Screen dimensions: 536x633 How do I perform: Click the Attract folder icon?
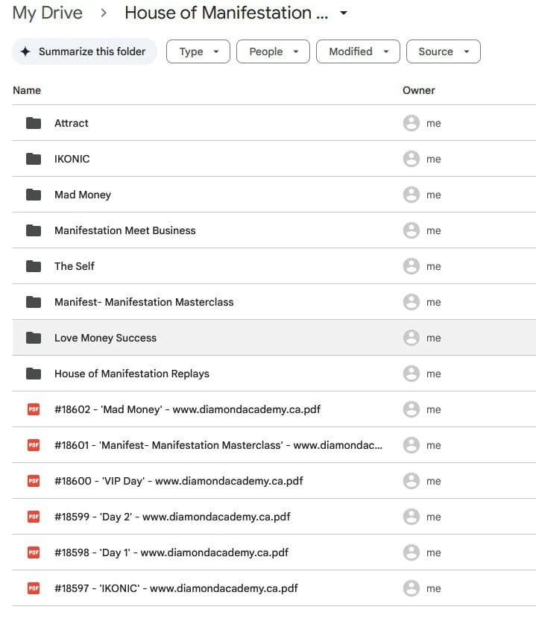[x=34, y=123]
